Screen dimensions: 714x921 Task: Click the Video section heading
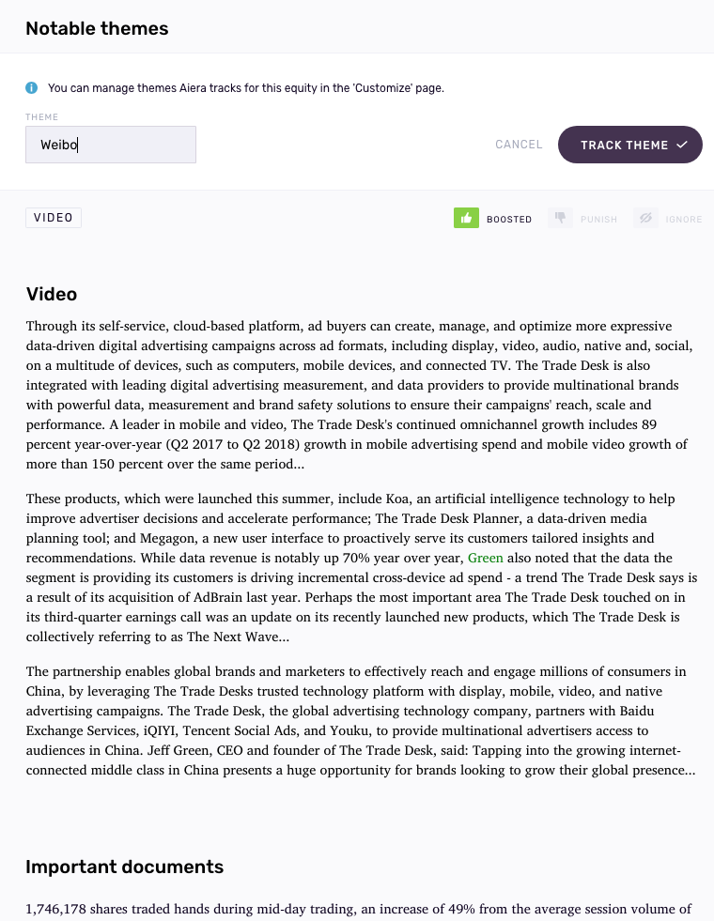[52, 294]
